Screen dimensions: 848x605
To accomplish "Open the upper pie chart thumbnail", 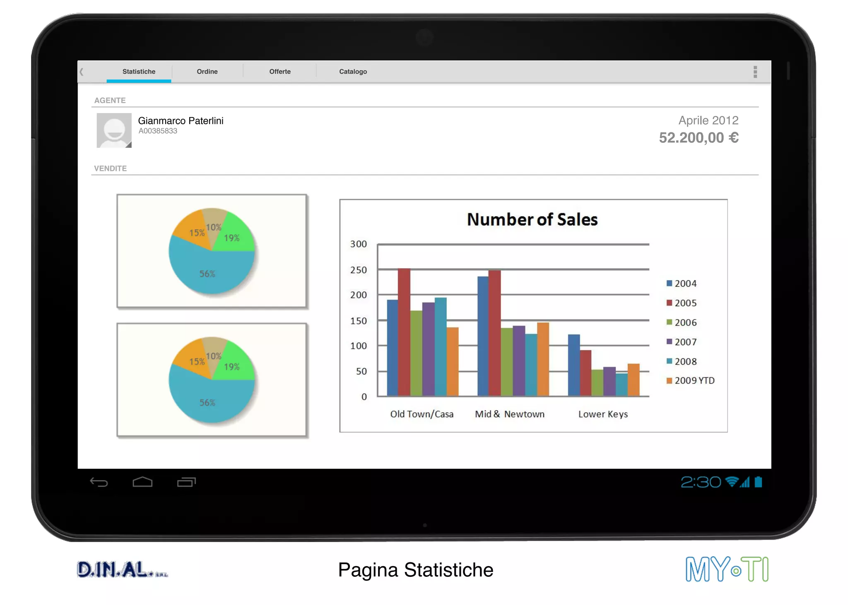I will [x=212, y=251].
